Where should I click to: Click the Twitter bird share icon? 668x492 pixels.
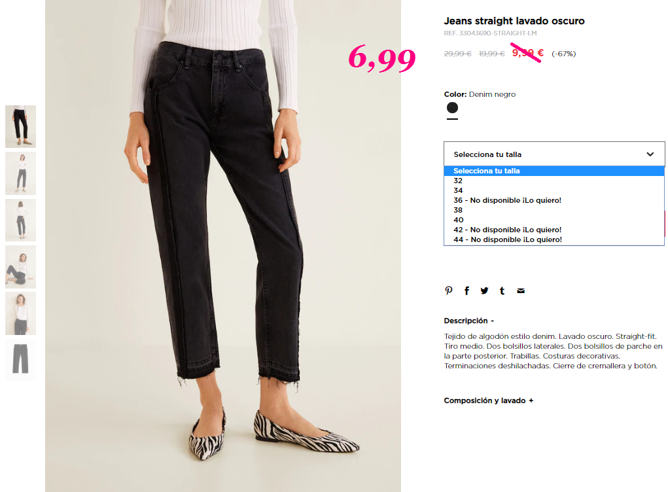pos(484,290)
